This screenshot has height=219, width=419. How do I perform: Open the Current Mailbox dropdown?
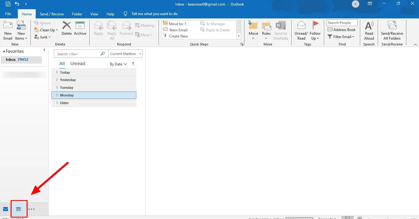pos(125,54)
